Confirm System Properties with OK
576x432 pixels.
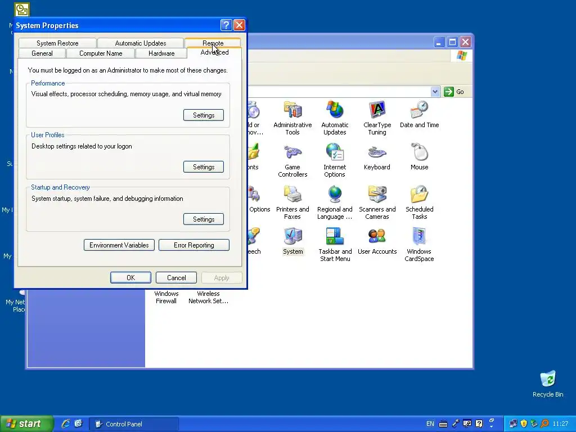coord(130,278)
